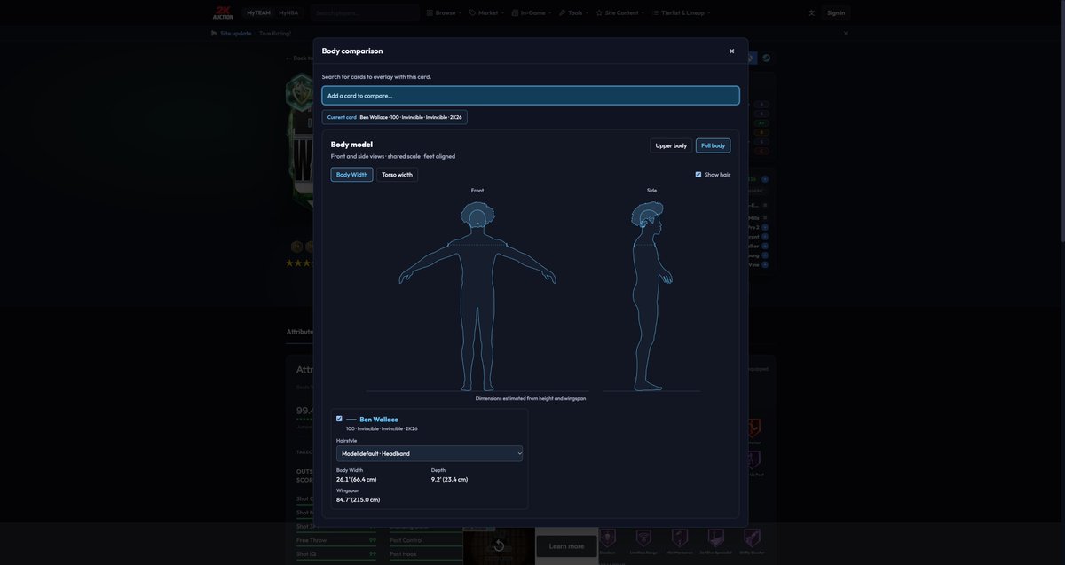The width and height of the screenshot is (1065, 565).
Task: Click the Depth value 9.2" (23.4 cm)
Action: pyautogui.click(x=449, y=480)
